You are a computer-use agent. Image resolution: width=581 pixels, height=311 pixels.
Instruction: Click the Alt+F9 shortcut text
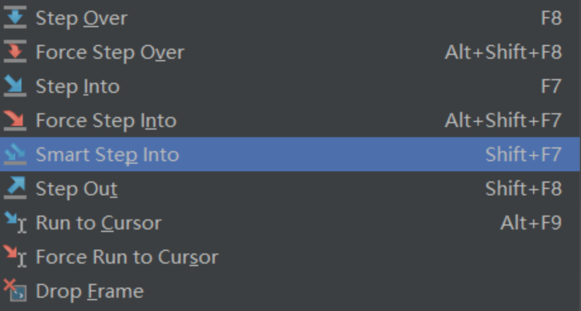point(531,223)
